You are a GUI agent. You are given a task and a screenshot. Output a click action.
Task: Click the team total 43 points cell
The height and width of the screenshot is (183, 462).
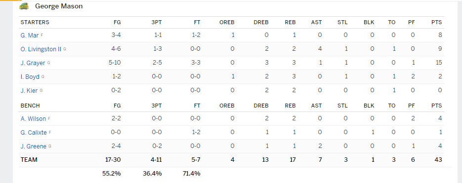coord(438,160)
